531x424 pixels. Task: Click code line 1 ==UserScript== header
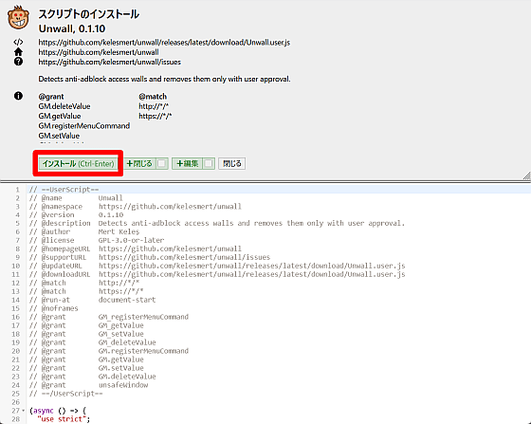point(64,190)
